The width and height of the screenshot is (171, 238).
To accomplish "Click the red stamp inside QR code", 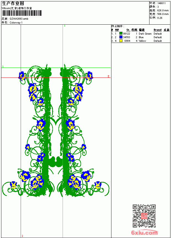I will [144, 216].
